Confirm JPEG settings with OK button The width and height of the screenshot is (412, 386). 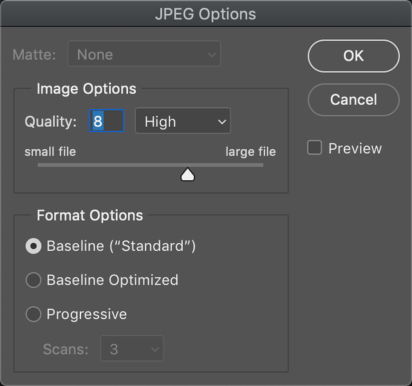coord(353,56)
